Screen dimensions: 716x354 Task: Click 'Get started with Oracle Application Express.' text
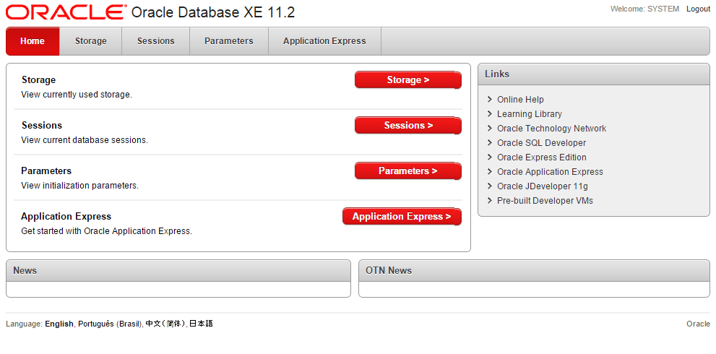(106, 231)
